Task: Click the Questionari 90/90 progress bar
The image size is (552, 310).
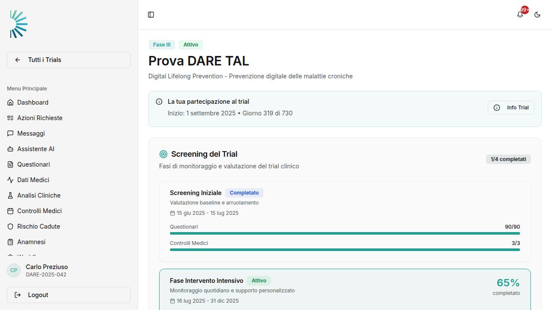Action: point(345,233)
